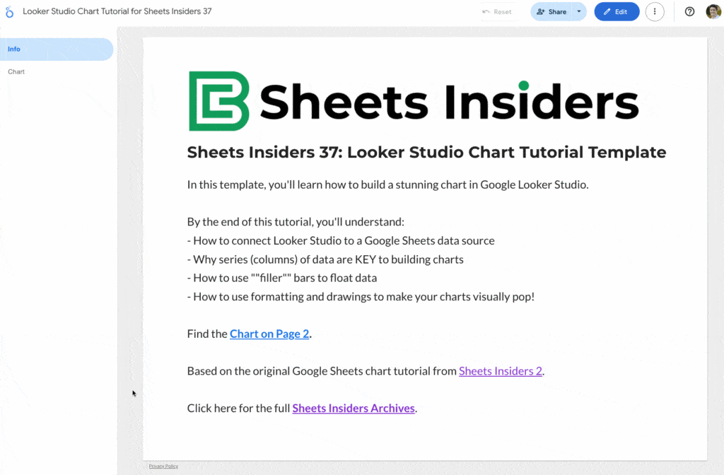Follow the 'Chart on Page 2' link

269,334
